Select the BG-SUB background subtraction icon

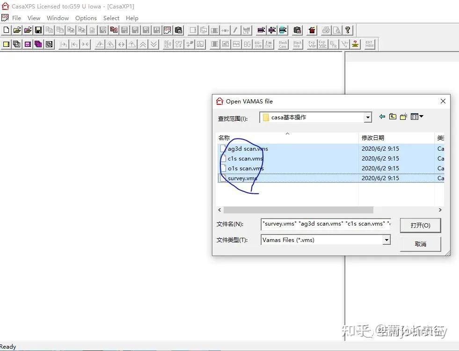pyautogui.click(x=259, y=44)
